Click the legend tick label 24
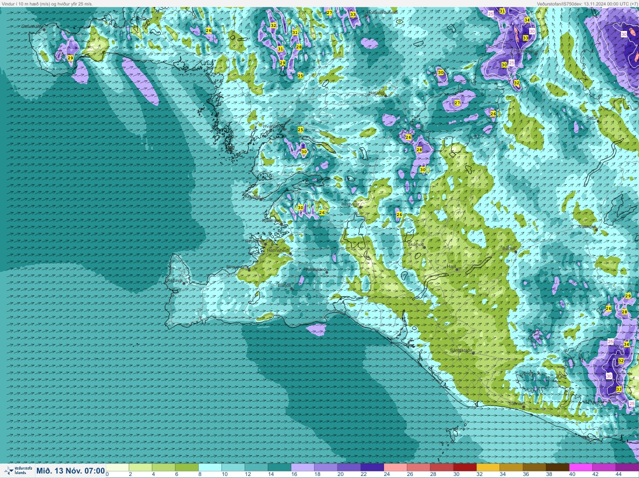The height and width of the screenshot is (478, 639). 386,474
